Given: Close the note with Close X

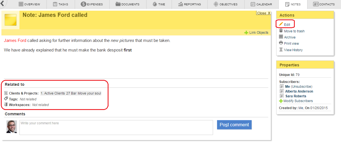Looking at the screenshot, I should click(263, 13).
